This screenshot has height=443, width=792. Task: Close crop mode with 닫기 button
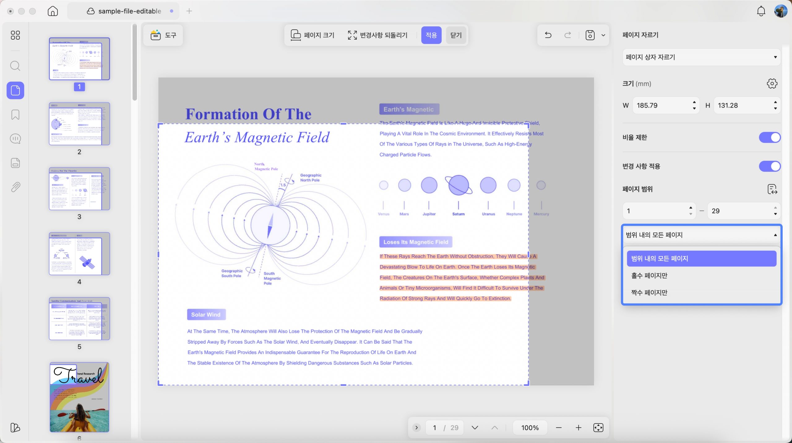pos(456,35)
